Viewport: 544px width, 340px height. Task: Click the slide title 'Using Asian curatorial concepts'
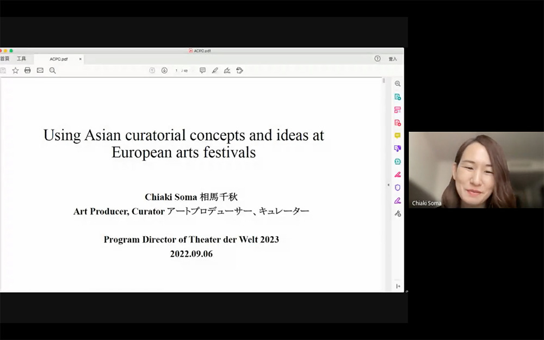(x=183, y=143)
